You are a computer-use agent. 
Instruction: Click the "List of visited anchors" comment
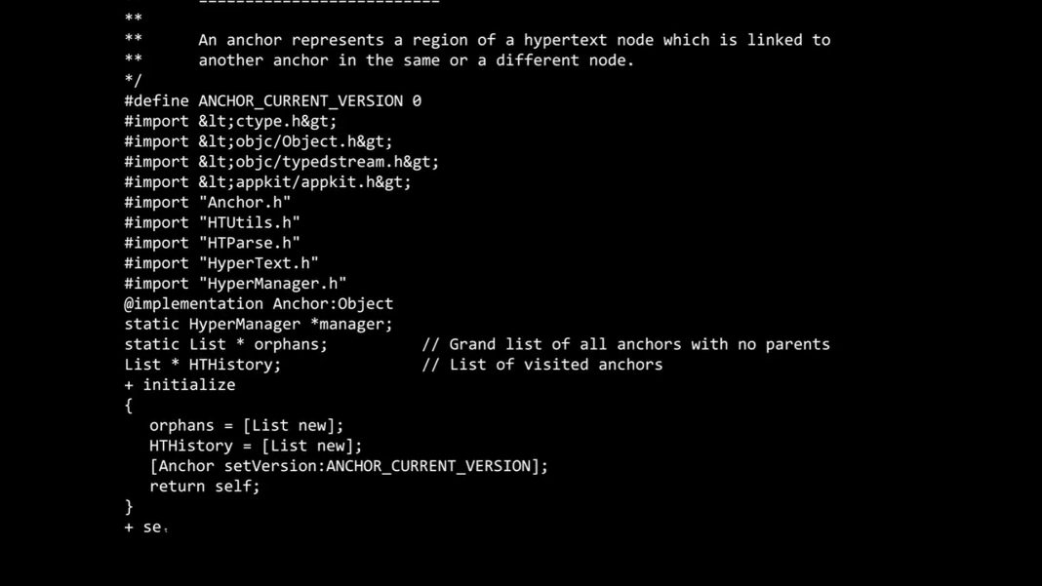(541, 365)
